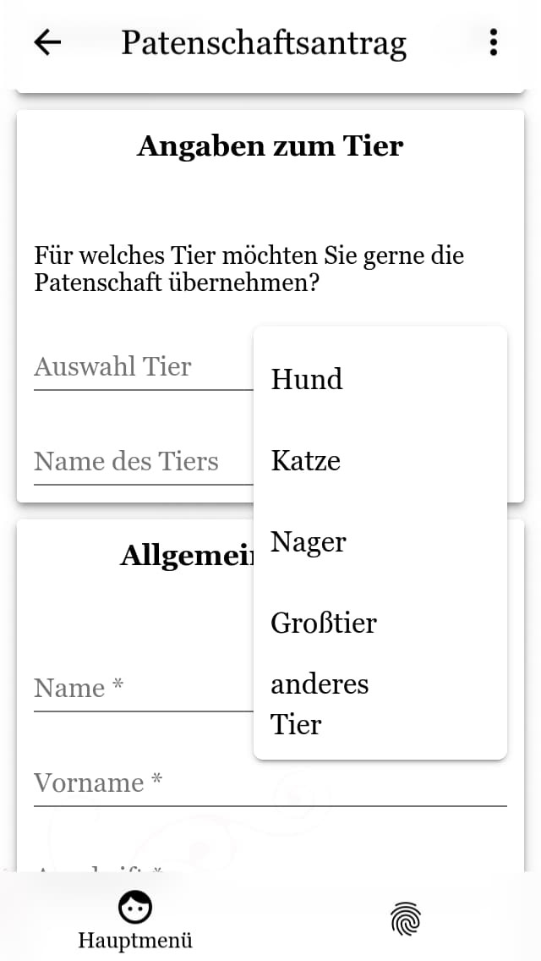
Task: Tap the Patenschaft question text
Action: pos(249,269)
